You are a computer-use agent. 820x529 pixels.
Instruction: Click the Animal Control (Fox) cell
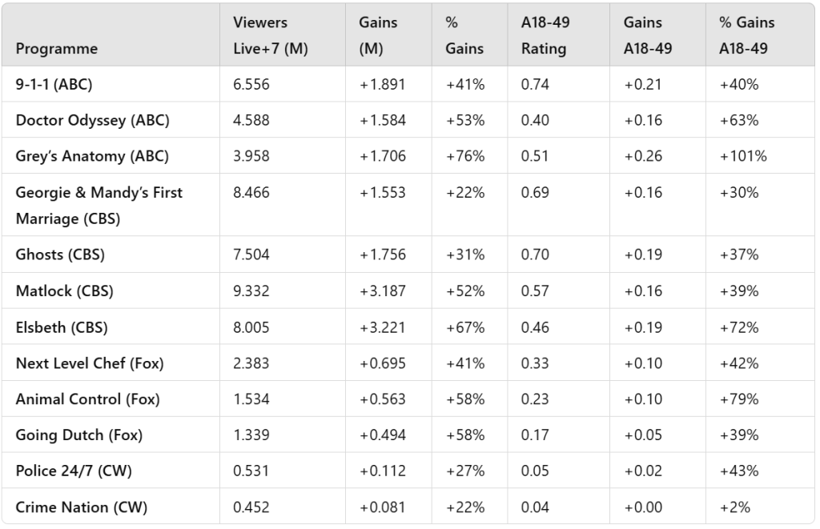87,399
